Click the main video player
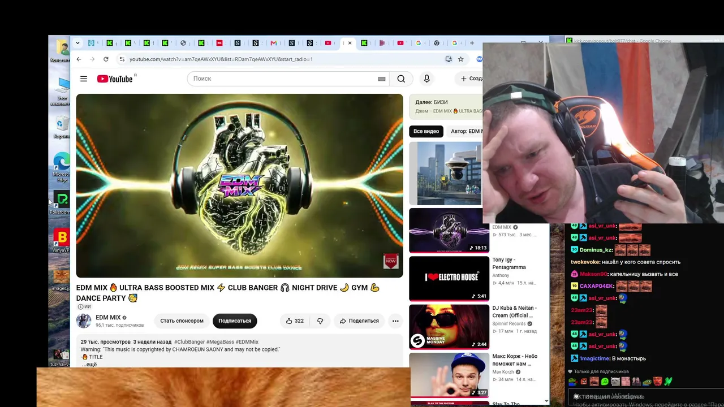The height and width of the screenshot is (407, 724). 240,185
